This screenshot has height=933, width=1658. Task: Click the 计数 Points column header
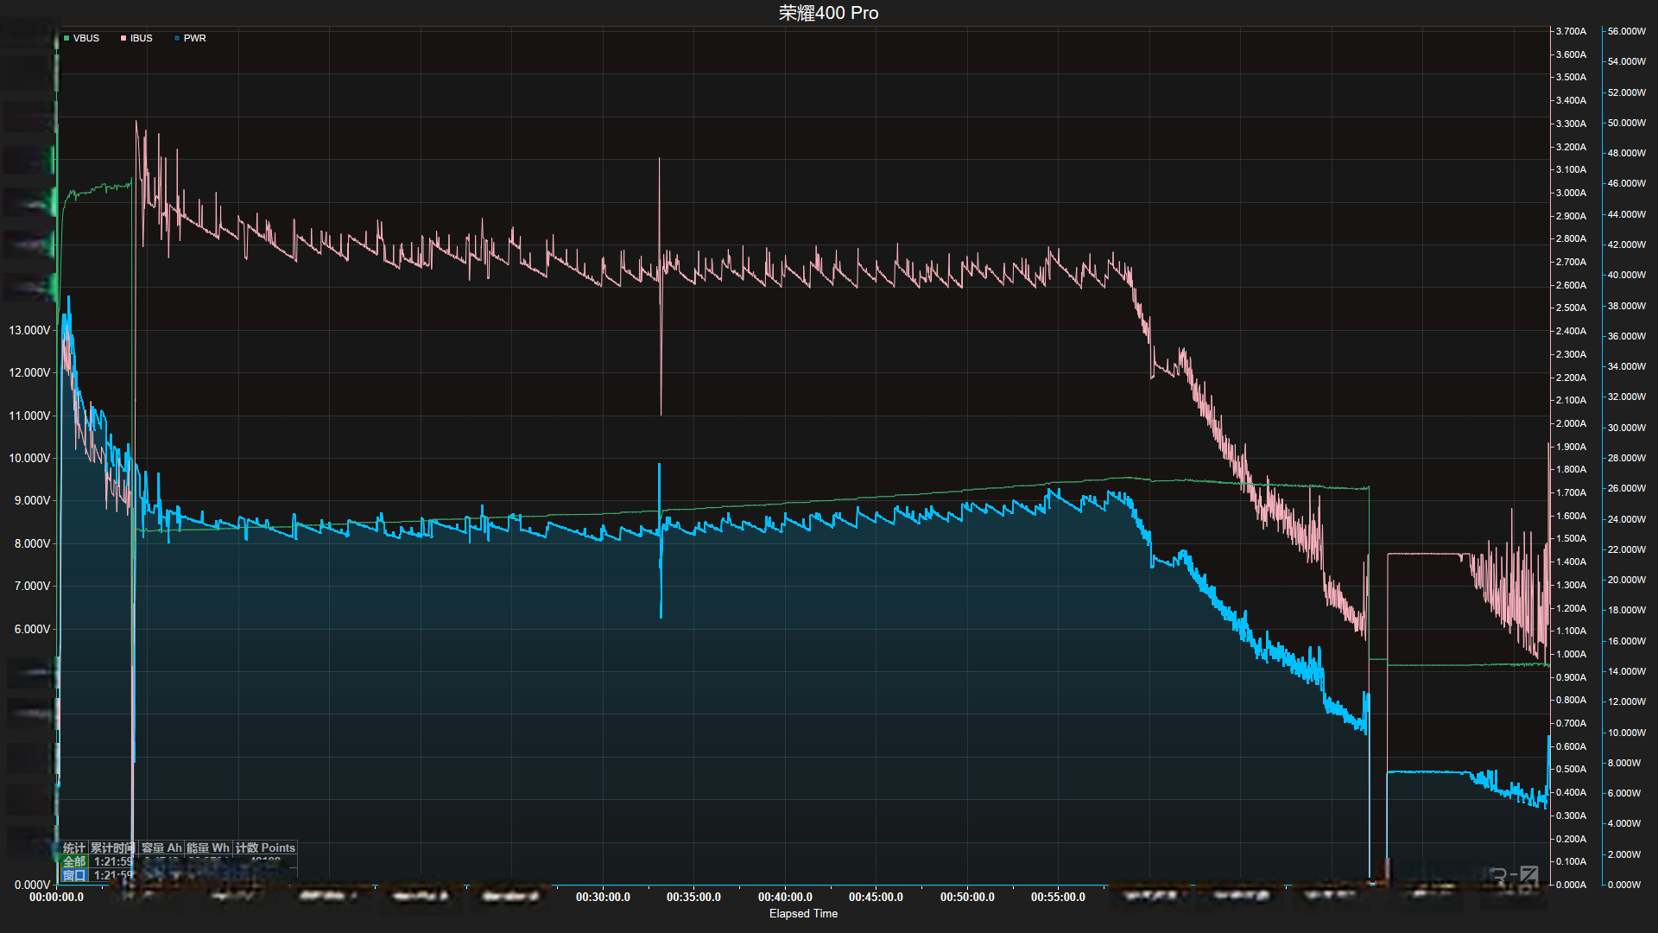pos(266,847)
